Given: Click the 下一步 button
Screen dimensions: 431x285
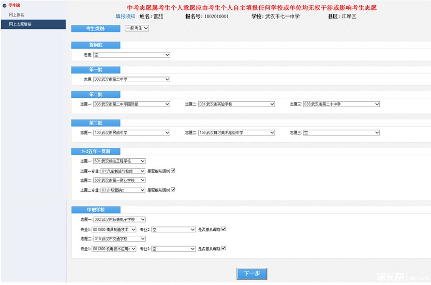Looking at the screenshot, I should pos(251,274).
